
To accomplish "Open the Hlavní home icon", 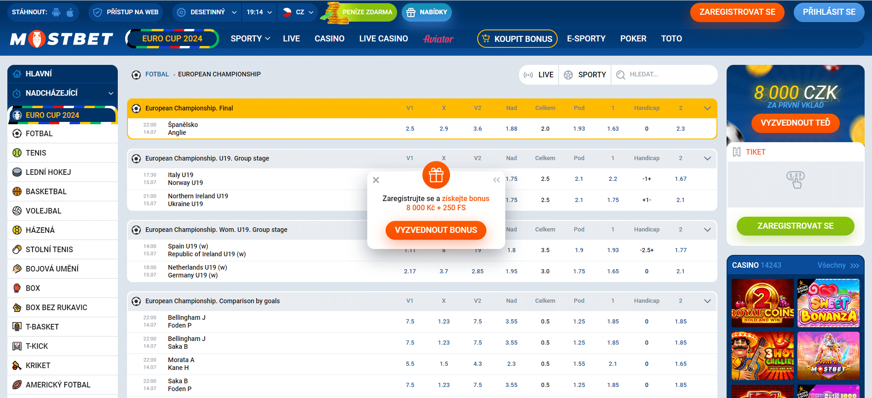I will 17,74.
